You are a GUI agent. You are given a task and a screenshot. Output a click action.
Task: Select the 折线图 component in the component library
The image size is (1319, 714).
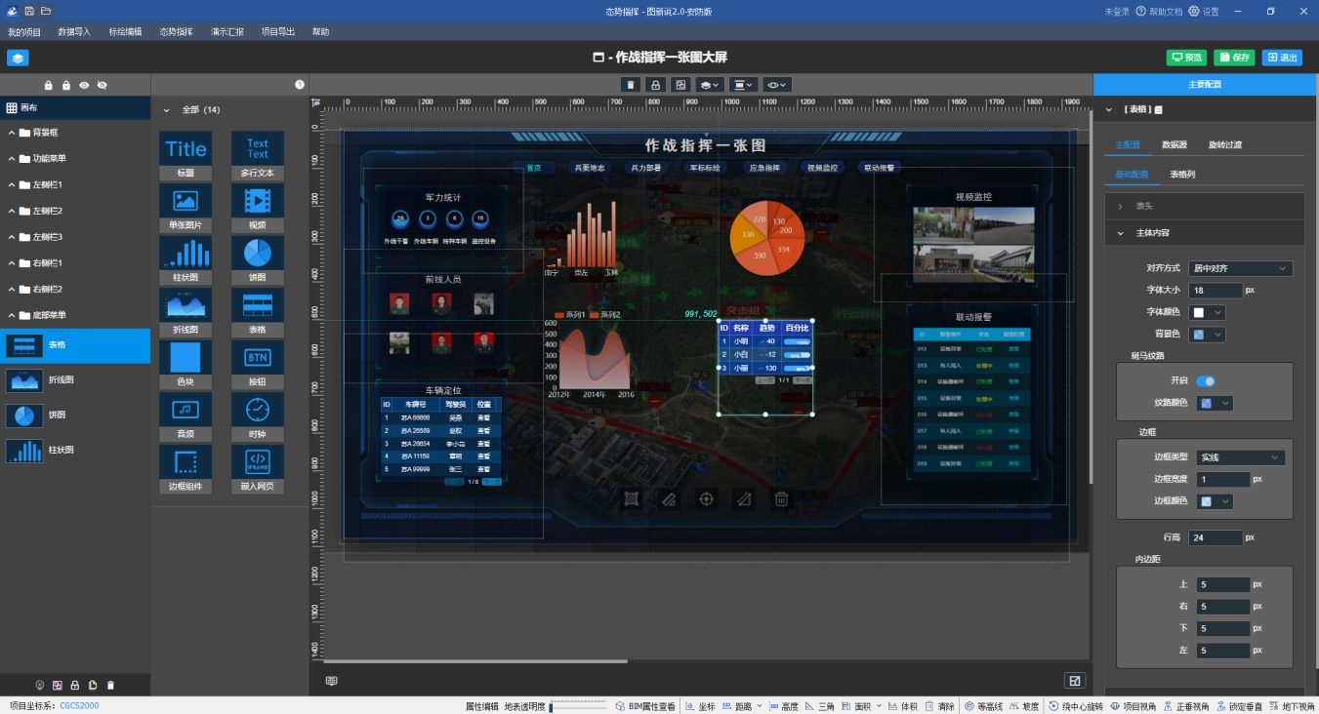pyautogui.click(x=185, y=312)
